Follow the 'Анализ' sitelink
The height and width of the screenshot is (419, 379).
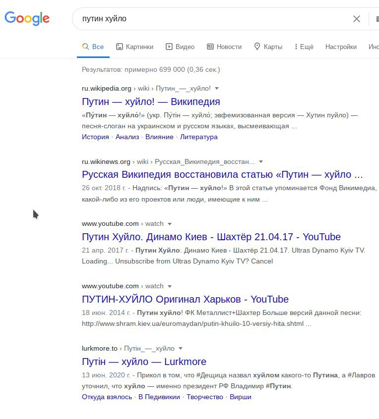pos(127,137)
